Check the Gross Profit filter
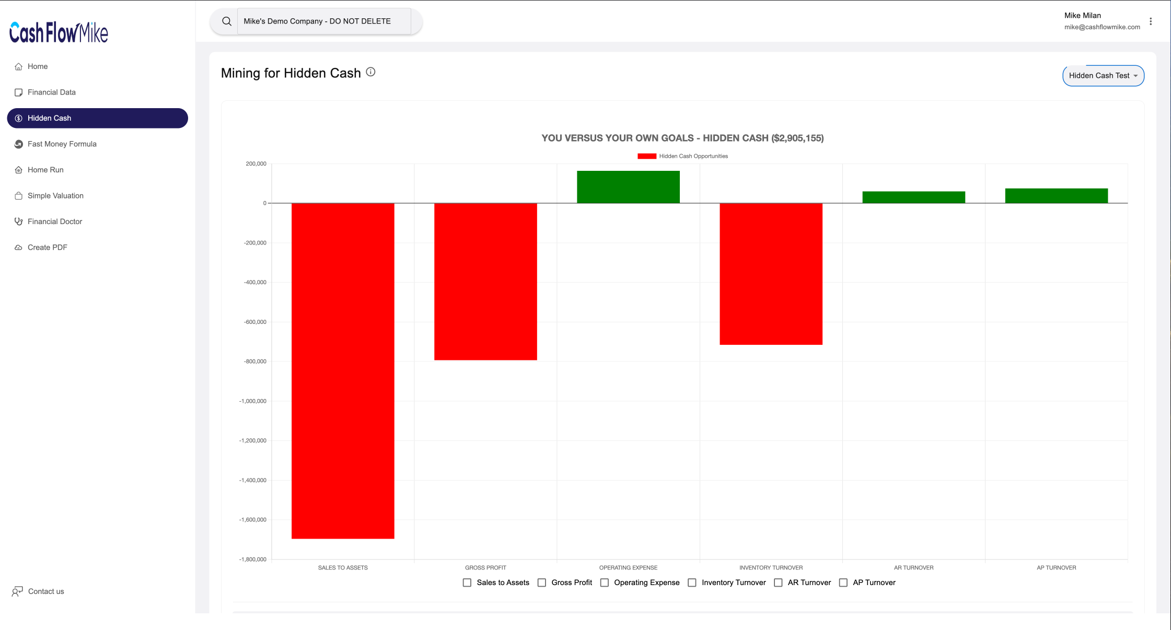 [x=542, y=582]
